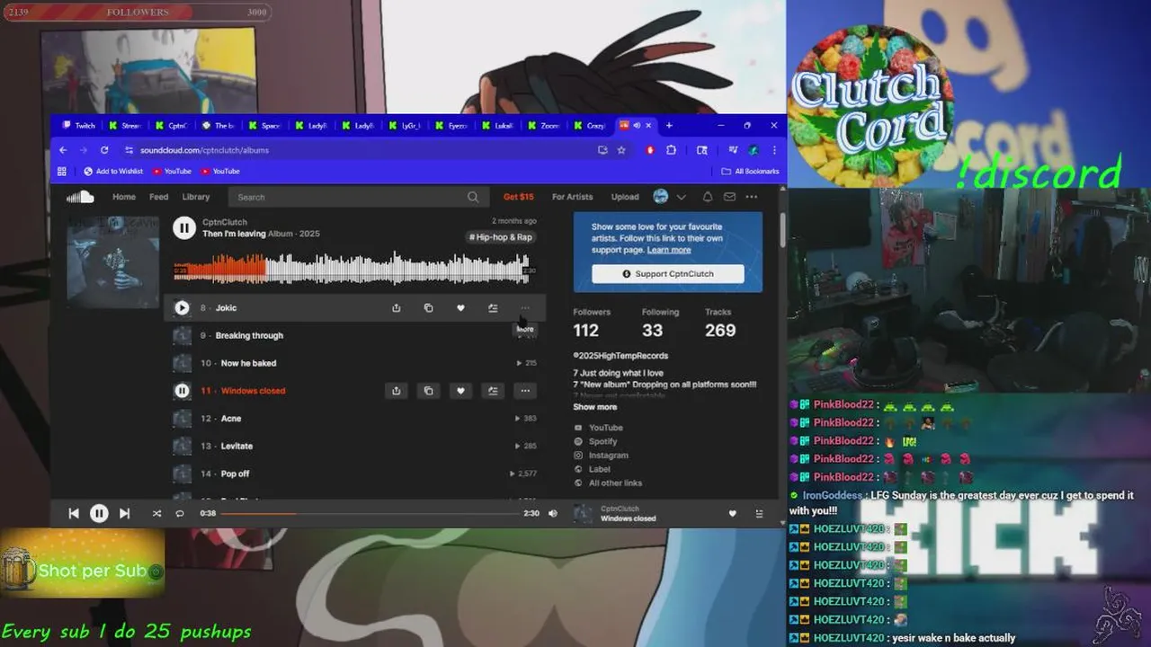Reload the browser page

[104, 150]
